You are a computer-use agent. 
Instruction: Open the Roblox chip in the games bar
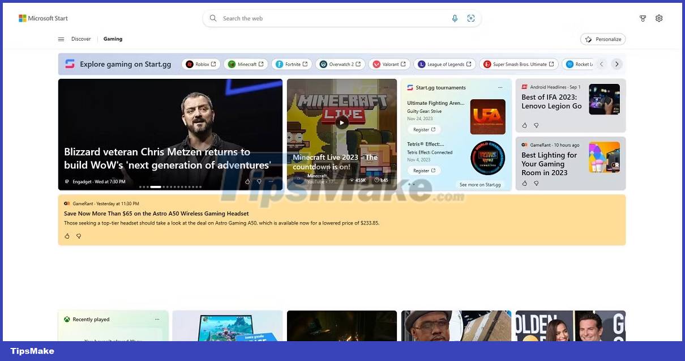tap(201, 64)
